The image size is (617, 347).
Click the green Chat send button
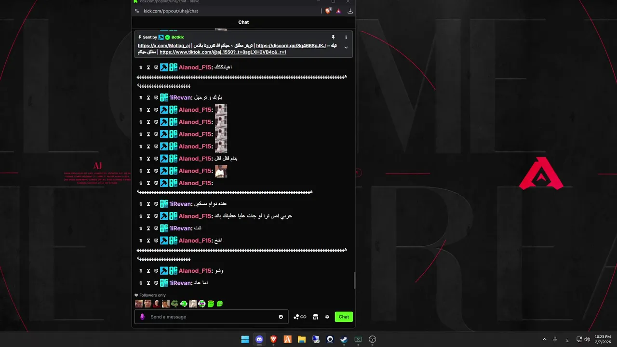click(344, 317)
